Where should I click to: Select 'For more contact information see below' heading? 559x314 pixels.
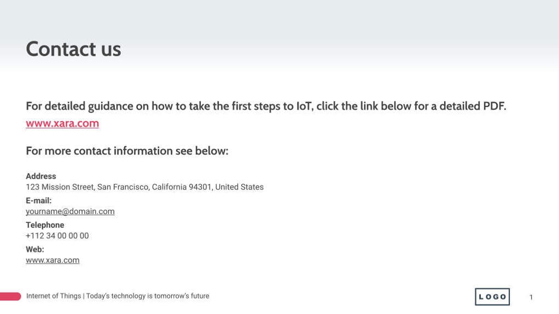tap(127, 151)
